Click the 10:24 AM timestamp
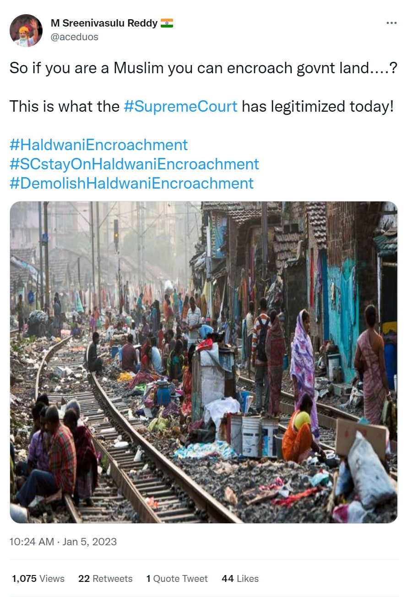The image size is (407, 597). [32, 542]
